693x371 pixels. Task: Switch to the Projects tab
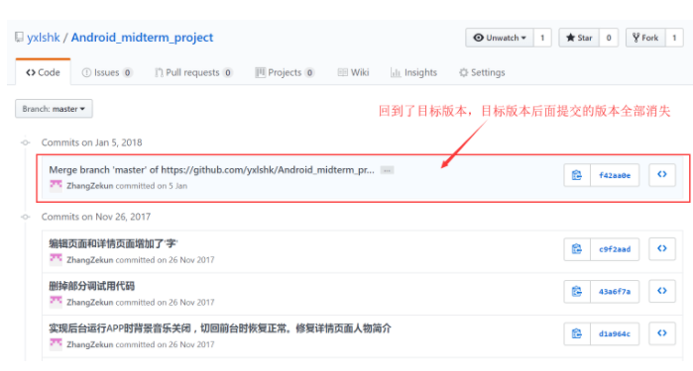point(285,72)
